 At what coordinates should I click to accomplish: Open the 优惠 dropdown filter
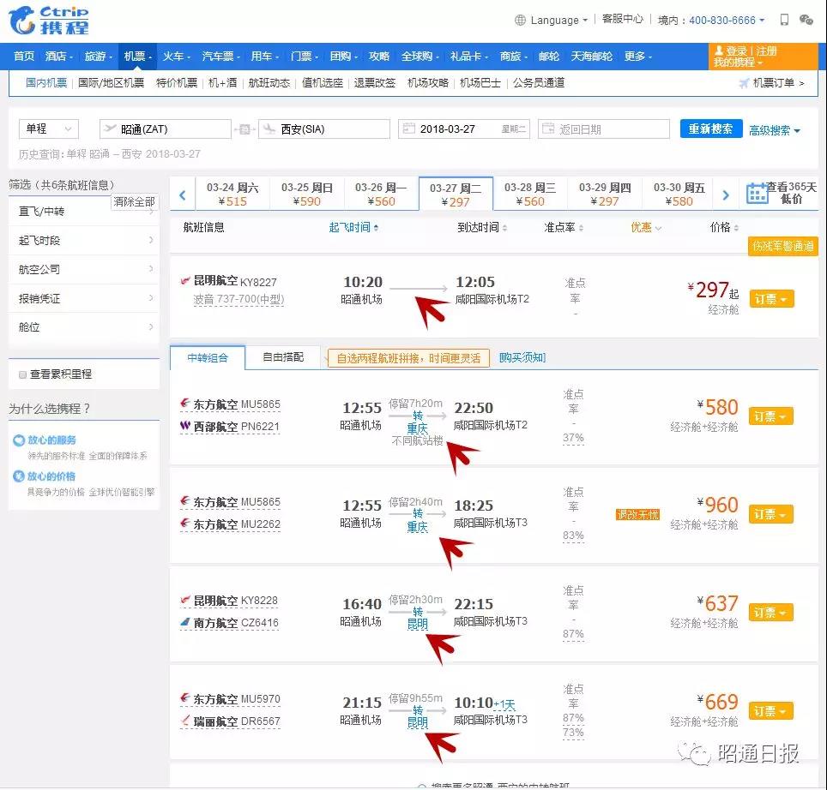(646, 227)
